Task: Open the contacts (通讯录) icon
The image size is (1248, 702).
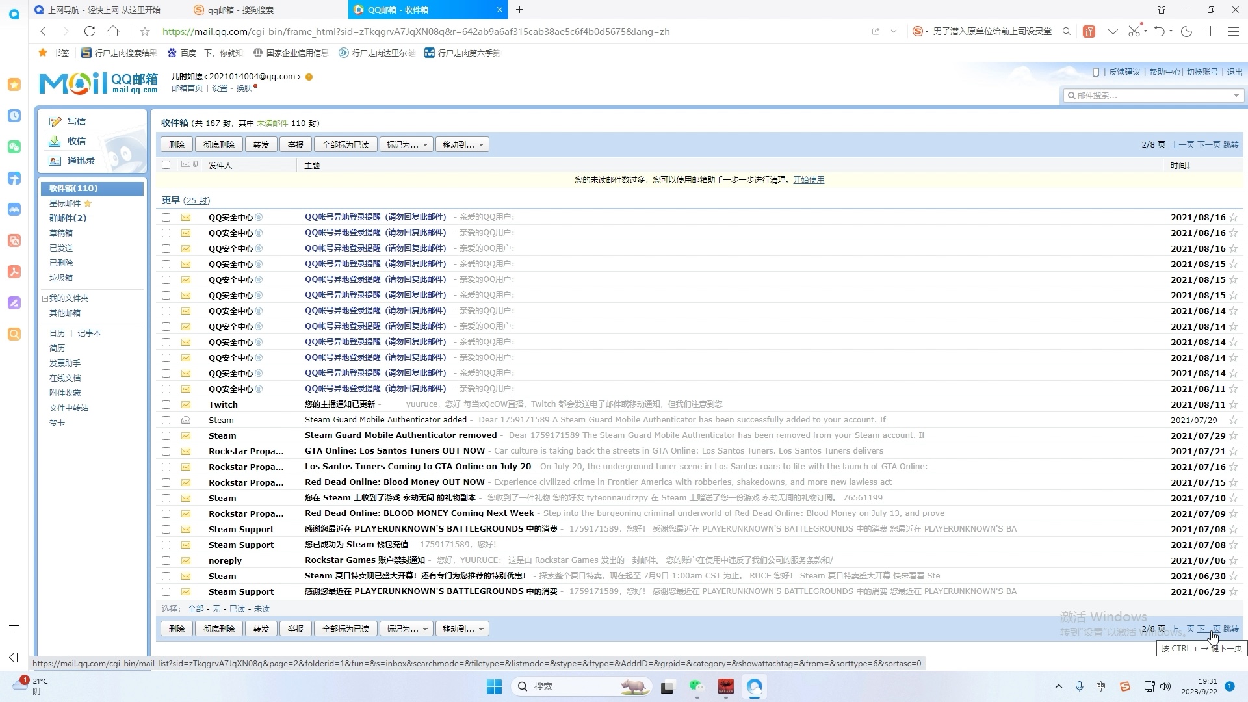Action: coord(55,161)
